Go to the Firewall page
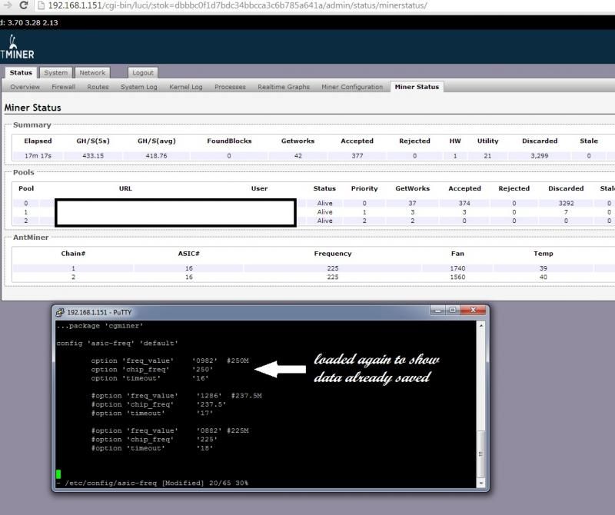Image resolution: width=615 pixels, height=515 pixels. [63, 87]
